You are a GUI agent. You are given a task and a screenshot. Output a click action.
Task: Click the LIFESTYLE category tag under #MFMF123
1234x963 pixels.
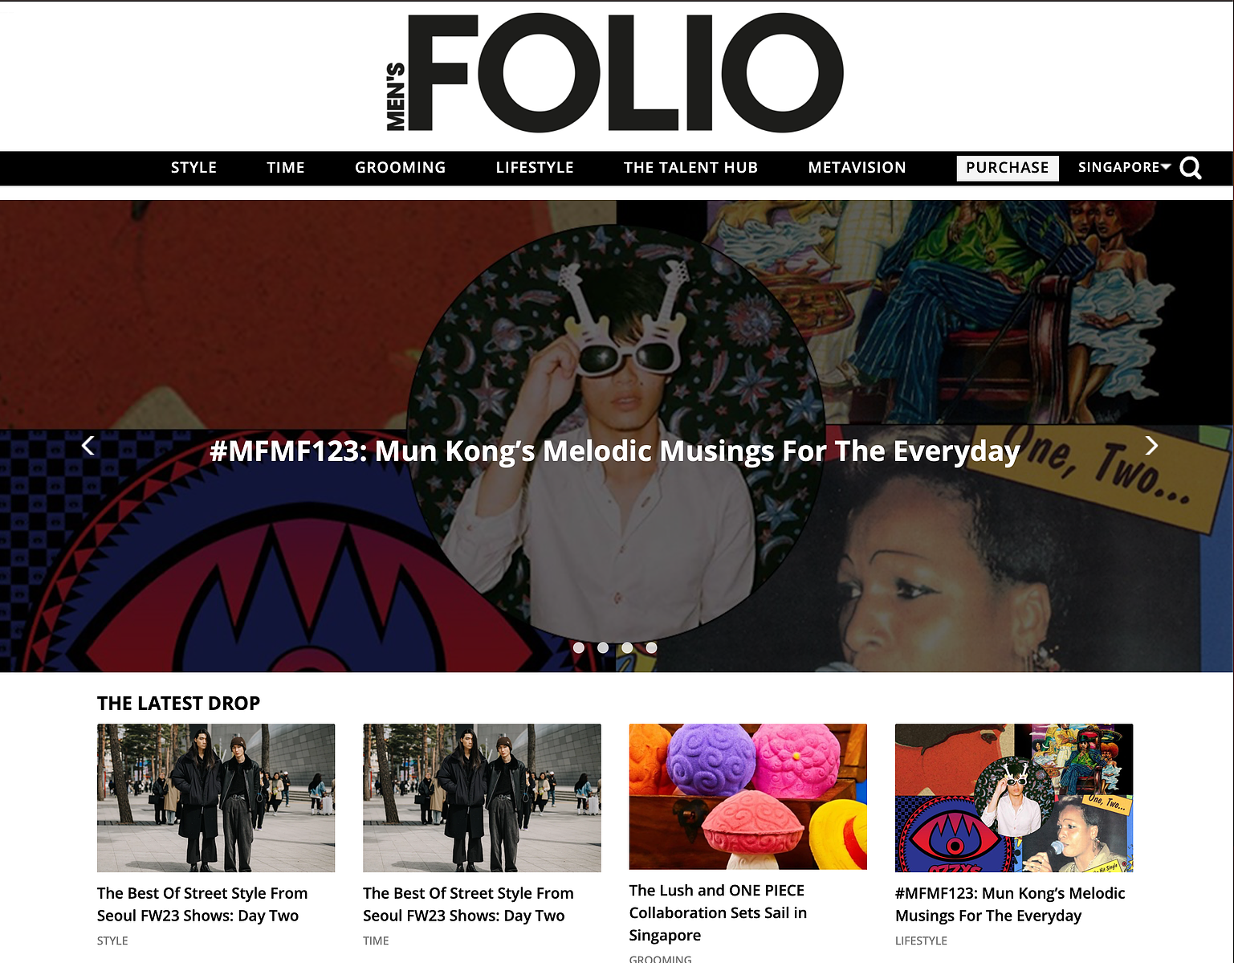(921, 941)
